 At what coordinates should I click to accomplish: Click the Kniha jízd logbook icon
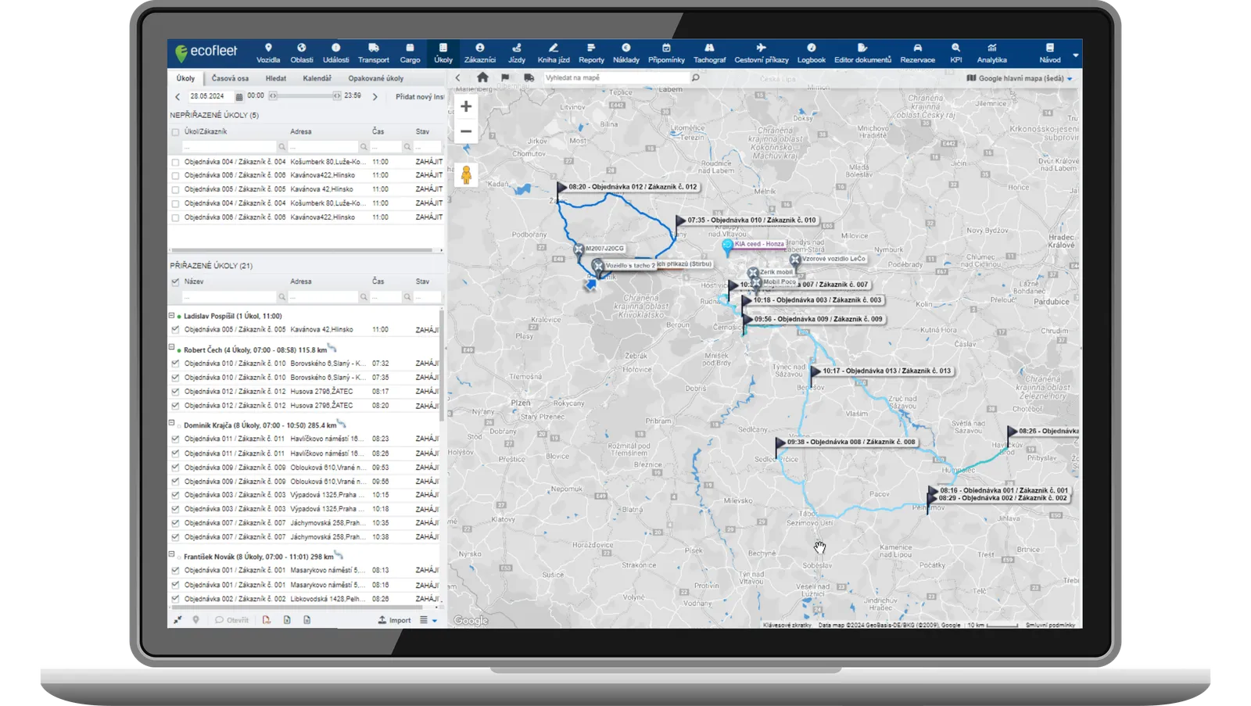click(553, 52)
